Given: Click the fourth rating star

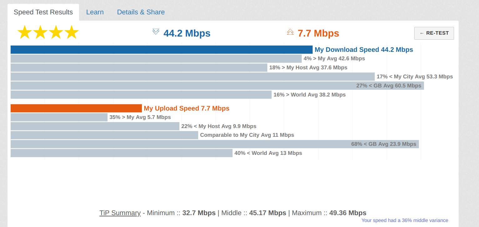Looking at the screenshot, I should [x=72, y=32].
